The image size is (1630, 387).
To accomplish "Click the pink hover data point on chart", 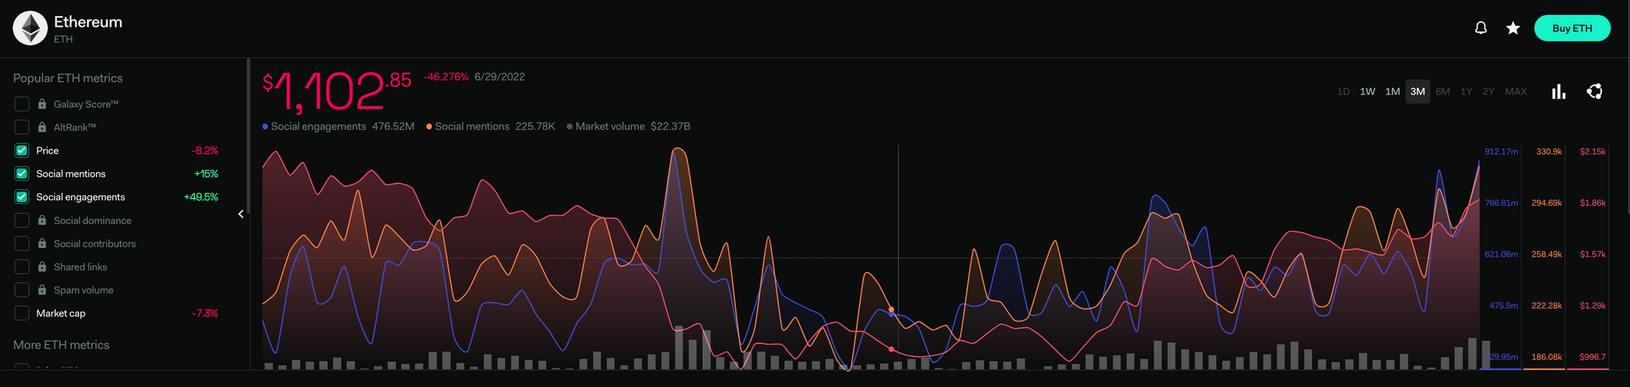I will pyautogui.click(x=892, y=349).
